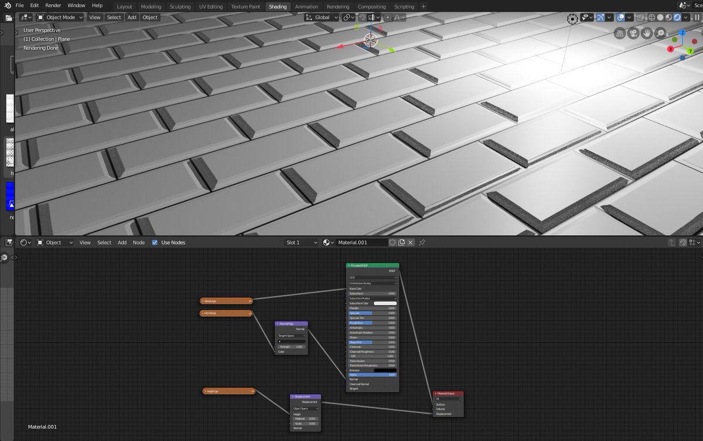Unlink Material.001 with the X button
Viewport: 703px width, 441px height.
411,242
